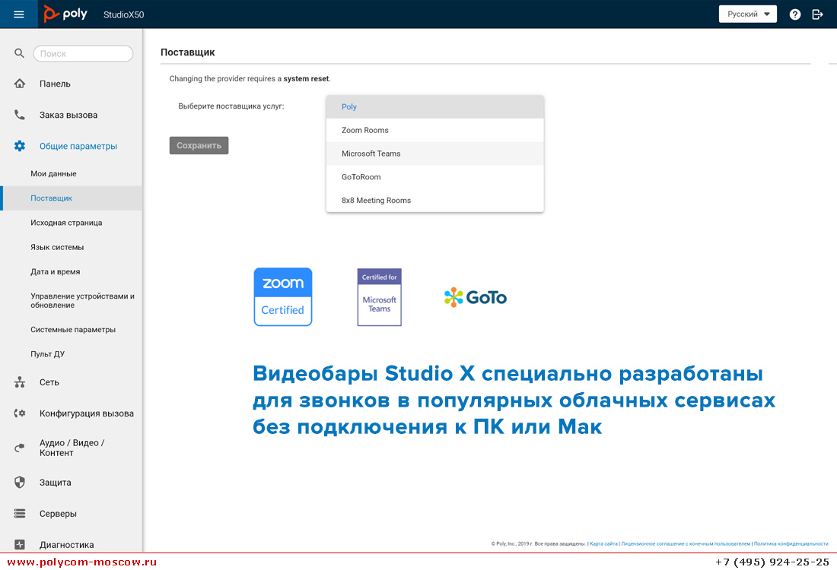Open Пульт ДУ submenu item

point(47,354)
